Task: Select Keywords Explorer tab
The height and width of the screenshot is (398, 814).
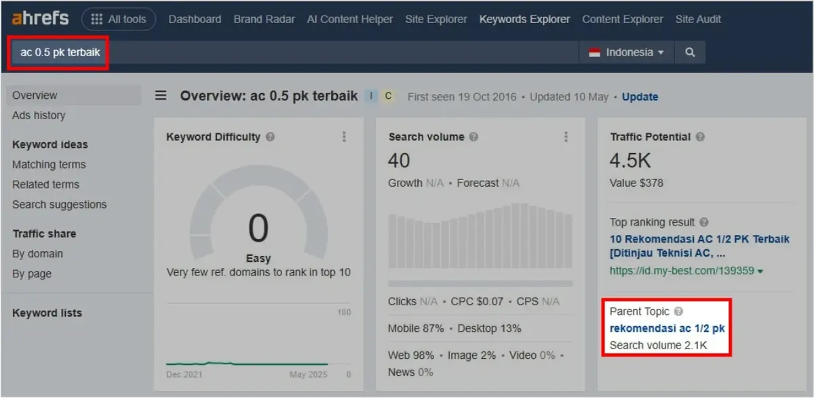Action: [524, 19]
